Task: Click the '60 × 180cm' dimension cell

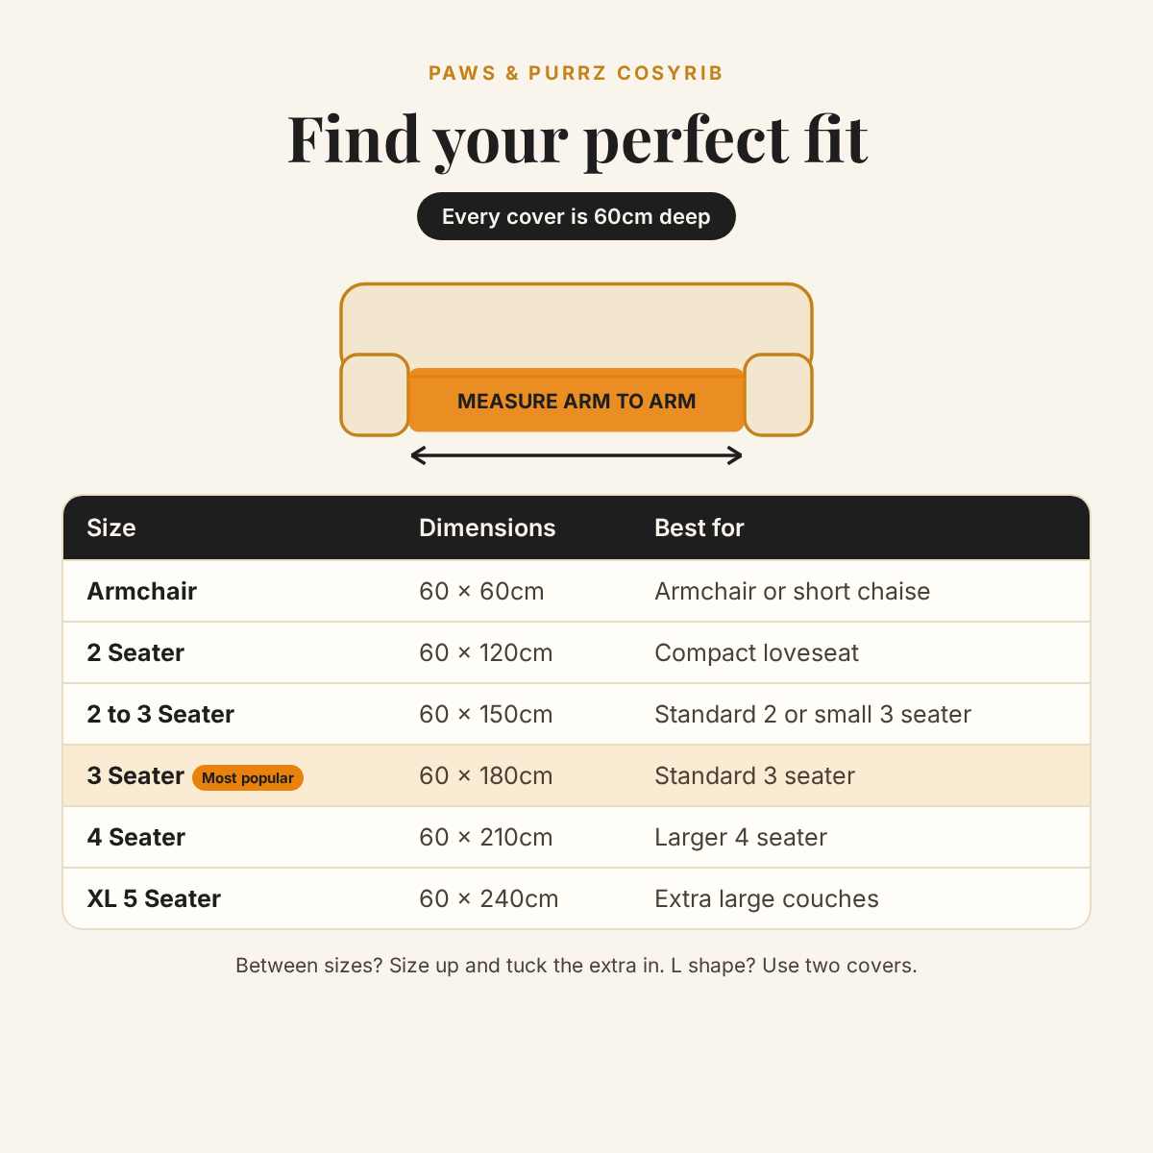Action: pos(486,775)
